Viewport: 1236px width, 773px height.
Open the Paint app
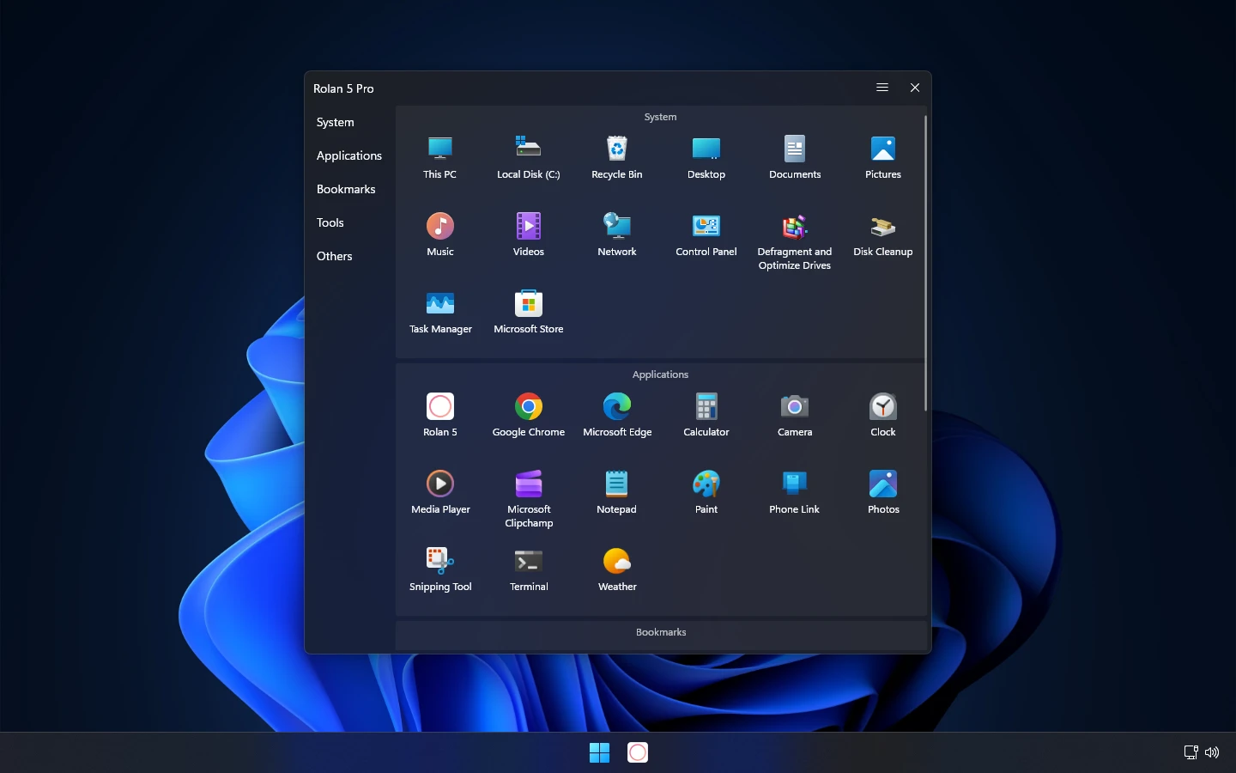click(x=706, y=492)
